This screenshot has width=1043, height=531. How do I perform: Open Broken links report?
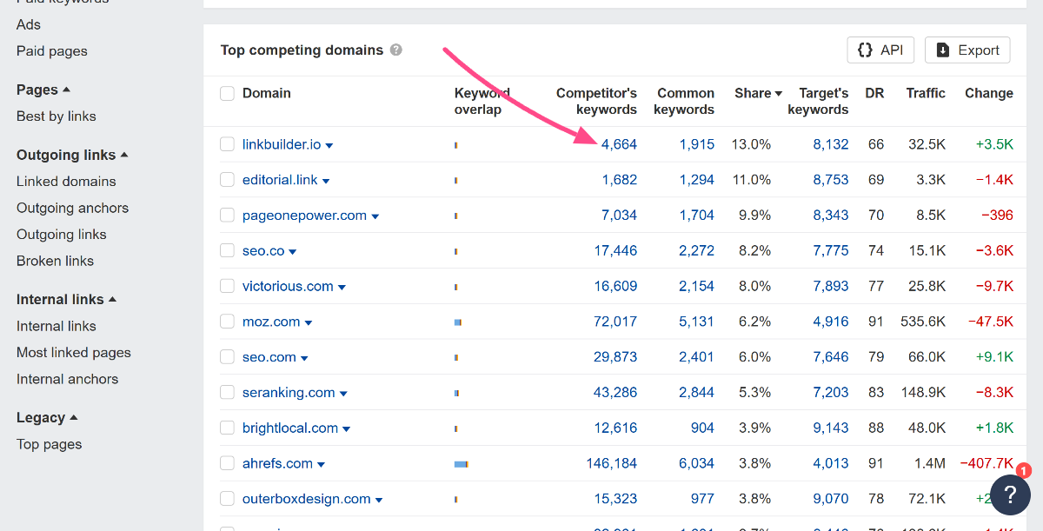(x=55, y=261)
